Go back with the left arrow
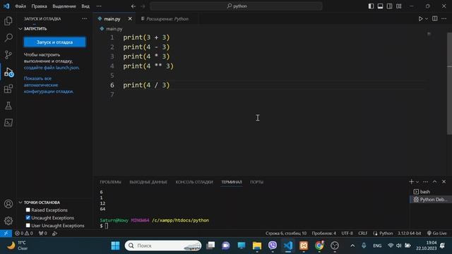The width and height of the screenshot is (452, 254). point(133,6)
